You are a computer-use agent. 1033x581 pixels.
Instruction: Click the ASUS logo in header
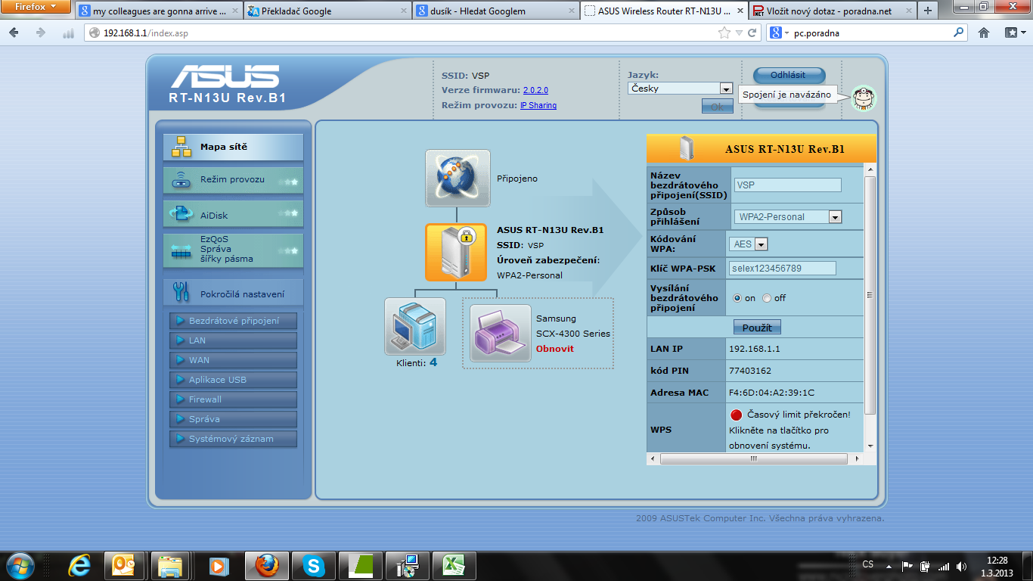225,77
